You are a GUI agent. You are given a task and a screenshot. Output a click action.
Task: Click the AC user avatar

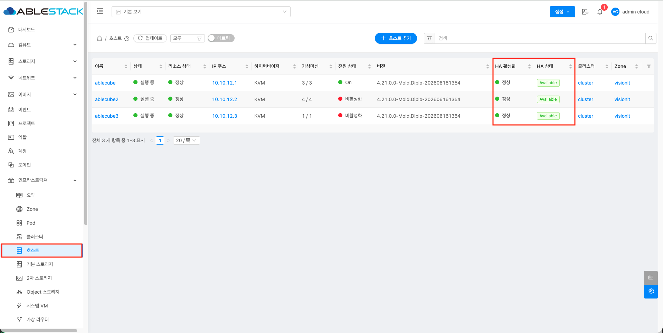coord(615,12)
